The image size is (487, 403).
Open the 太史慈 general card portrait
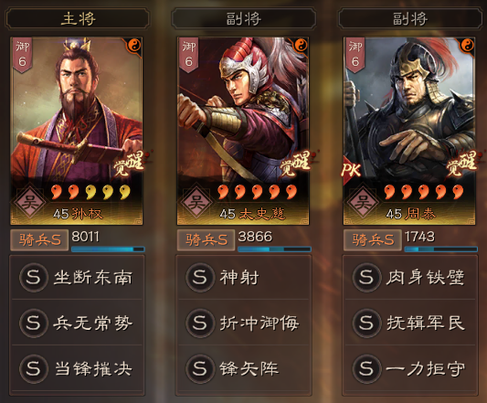click(243, 131)
